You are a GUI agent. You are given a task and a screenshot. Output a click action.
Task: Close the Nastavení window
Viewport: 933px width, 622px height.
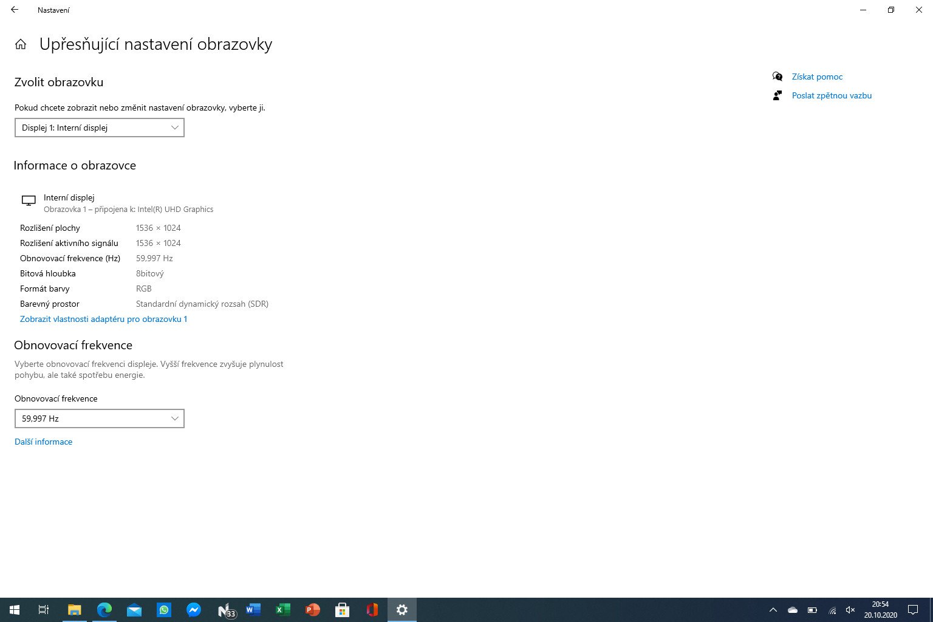[x=919, y=10]
